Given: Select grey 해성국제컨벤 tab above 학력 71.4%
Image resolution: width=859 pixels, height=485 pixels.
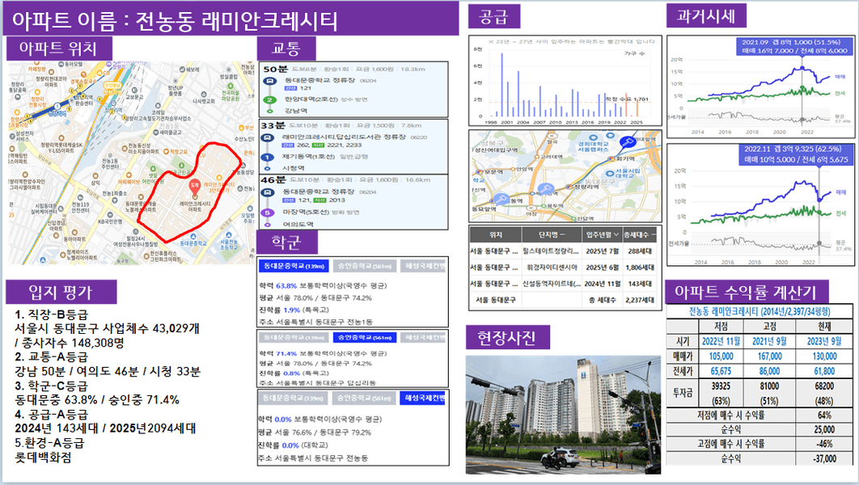Looking at the screenshot, I should pos(424,338).
